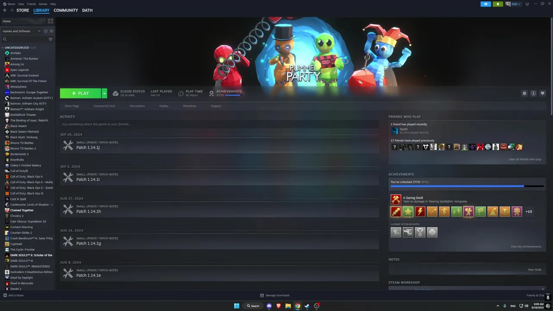Viewport: 553px width, 311px height.
Task: Open the Games menu
Action: click(x=43, y=4)
